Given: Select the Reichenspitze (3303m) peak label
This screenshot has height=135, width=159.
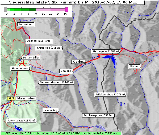Looking at the screenshot, I should click(x=98, y=115).
